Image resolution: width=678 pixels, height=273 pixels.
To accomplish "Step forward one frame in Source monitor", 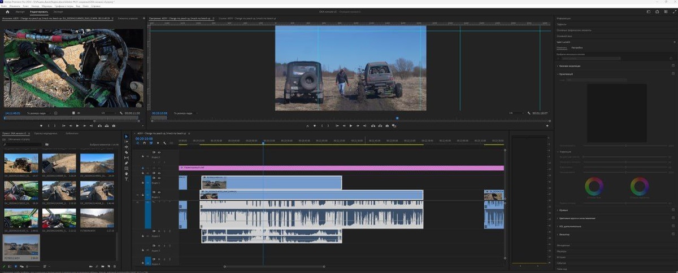I will coord(85,125).
